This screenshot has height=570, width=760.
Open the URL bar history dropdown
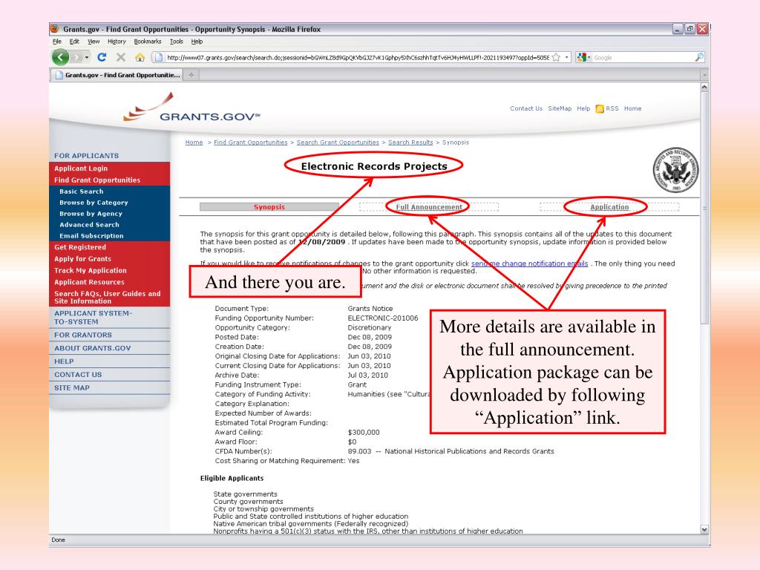[x=566, y=57]
